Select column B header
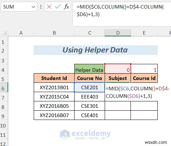 click(54, 33)
